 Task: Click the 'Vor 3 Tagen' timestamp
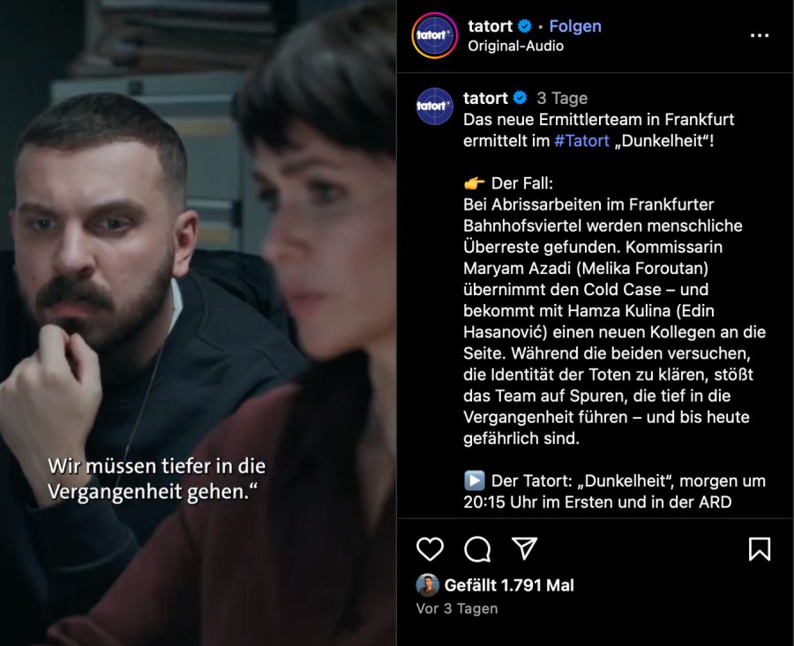(x=457, y=609)
